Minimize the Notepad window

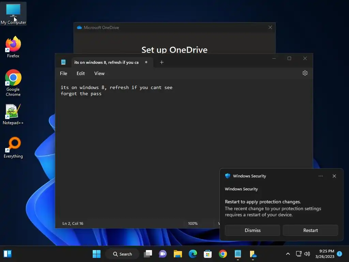274,58
